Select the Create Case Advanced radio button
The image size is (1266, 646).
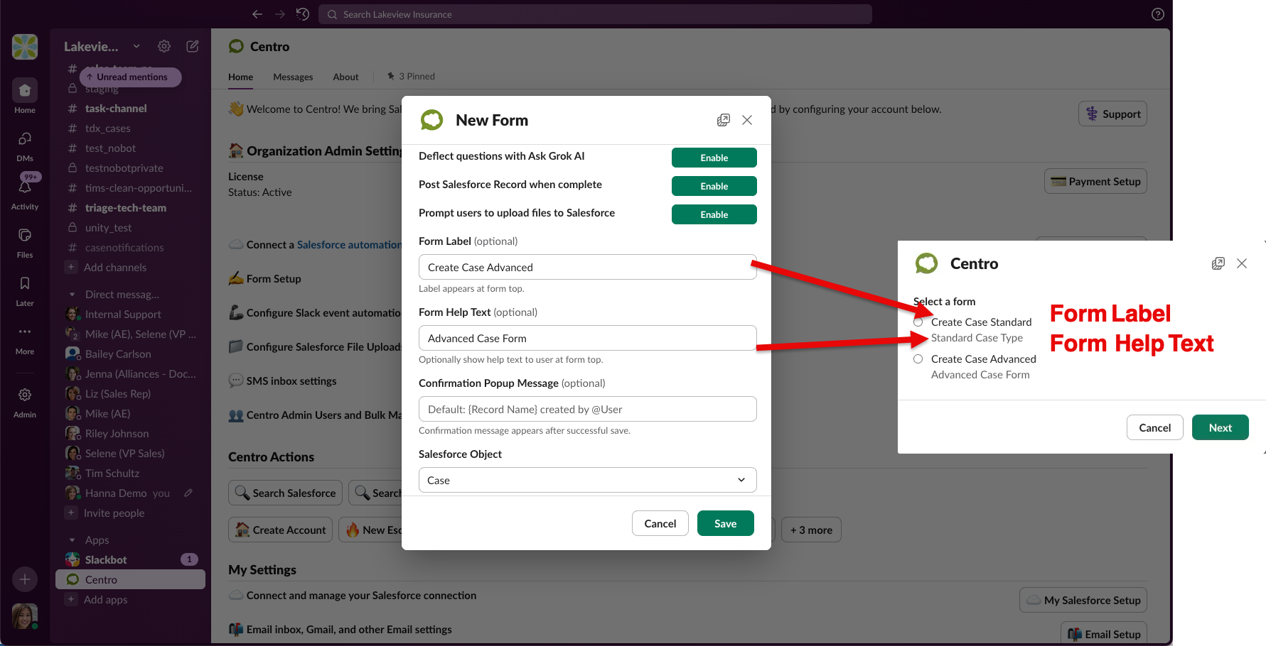(x=918, y=359)
